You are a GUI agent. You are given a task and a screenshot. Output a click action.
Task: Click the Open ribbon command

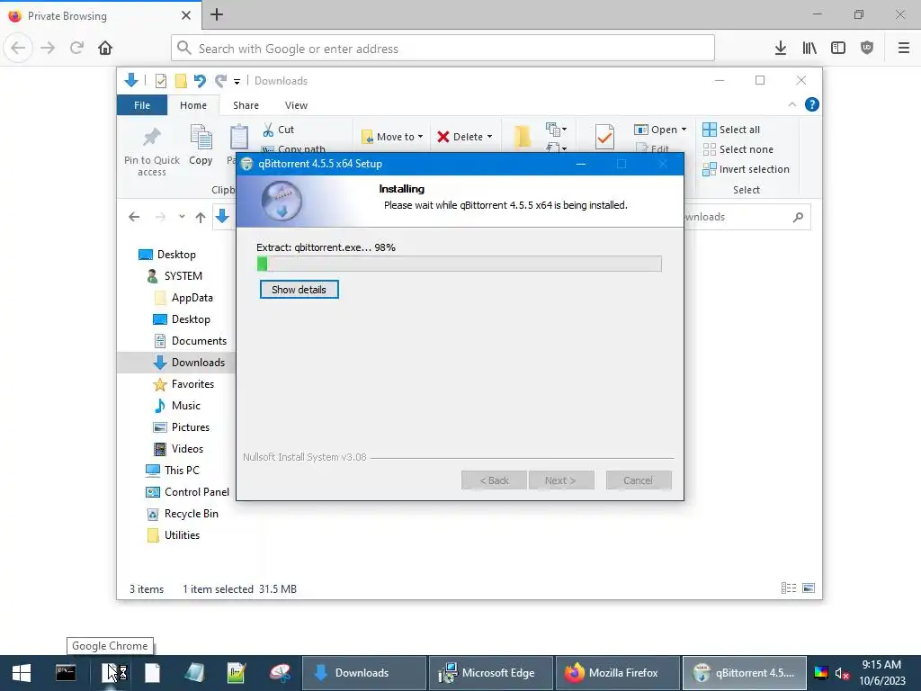(x=656, y=130)
